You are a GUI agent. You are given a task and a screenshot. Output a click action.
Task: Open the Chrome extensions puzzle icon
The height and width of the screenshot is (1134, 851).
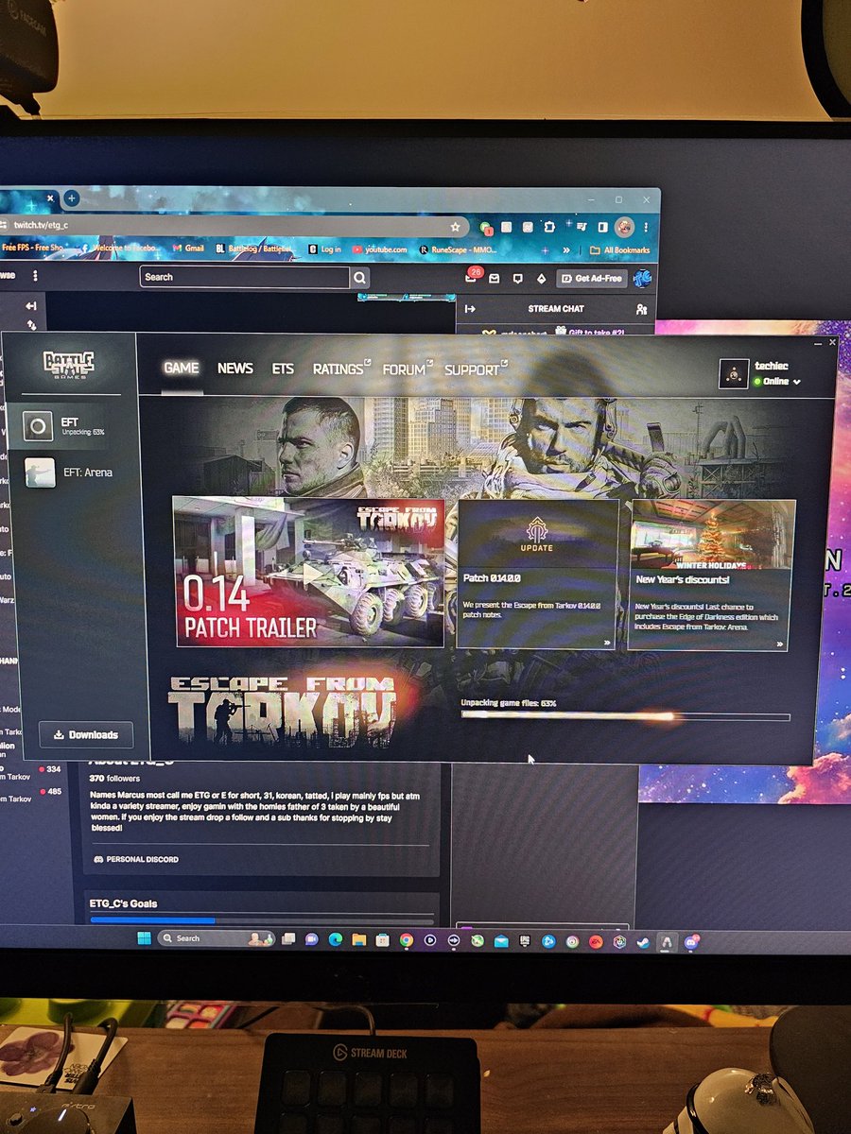point(548,228)
